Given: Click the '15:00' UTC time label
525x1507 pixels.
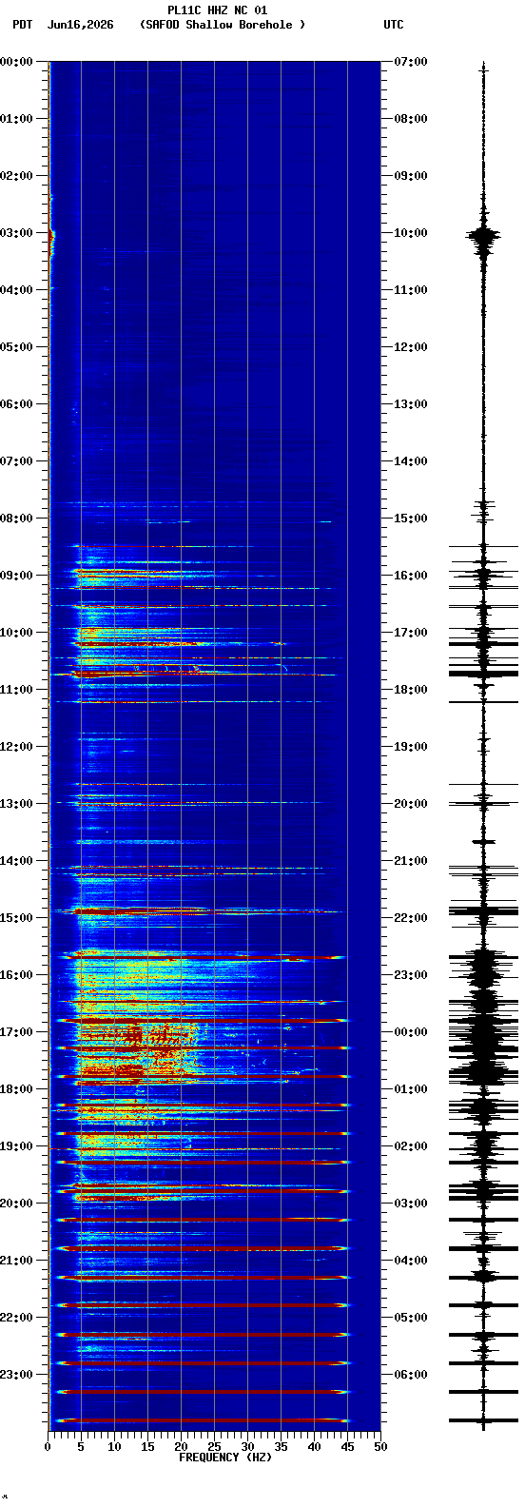Looking at the screenshot, I should [411, 519].
